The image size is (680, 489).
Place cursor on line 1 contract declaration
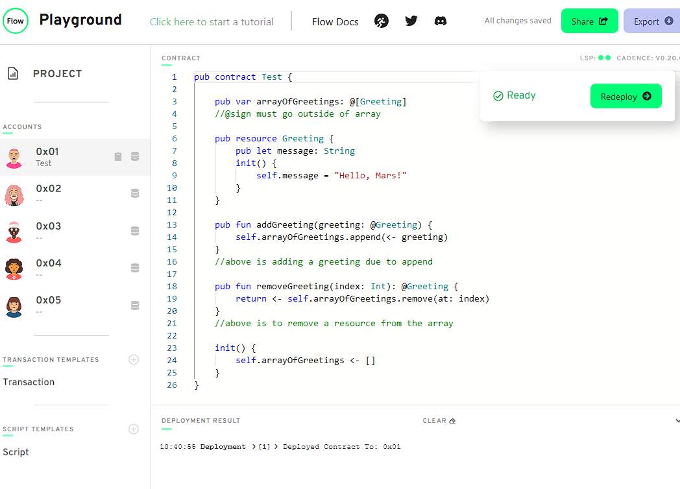click(x=243, y=77)
